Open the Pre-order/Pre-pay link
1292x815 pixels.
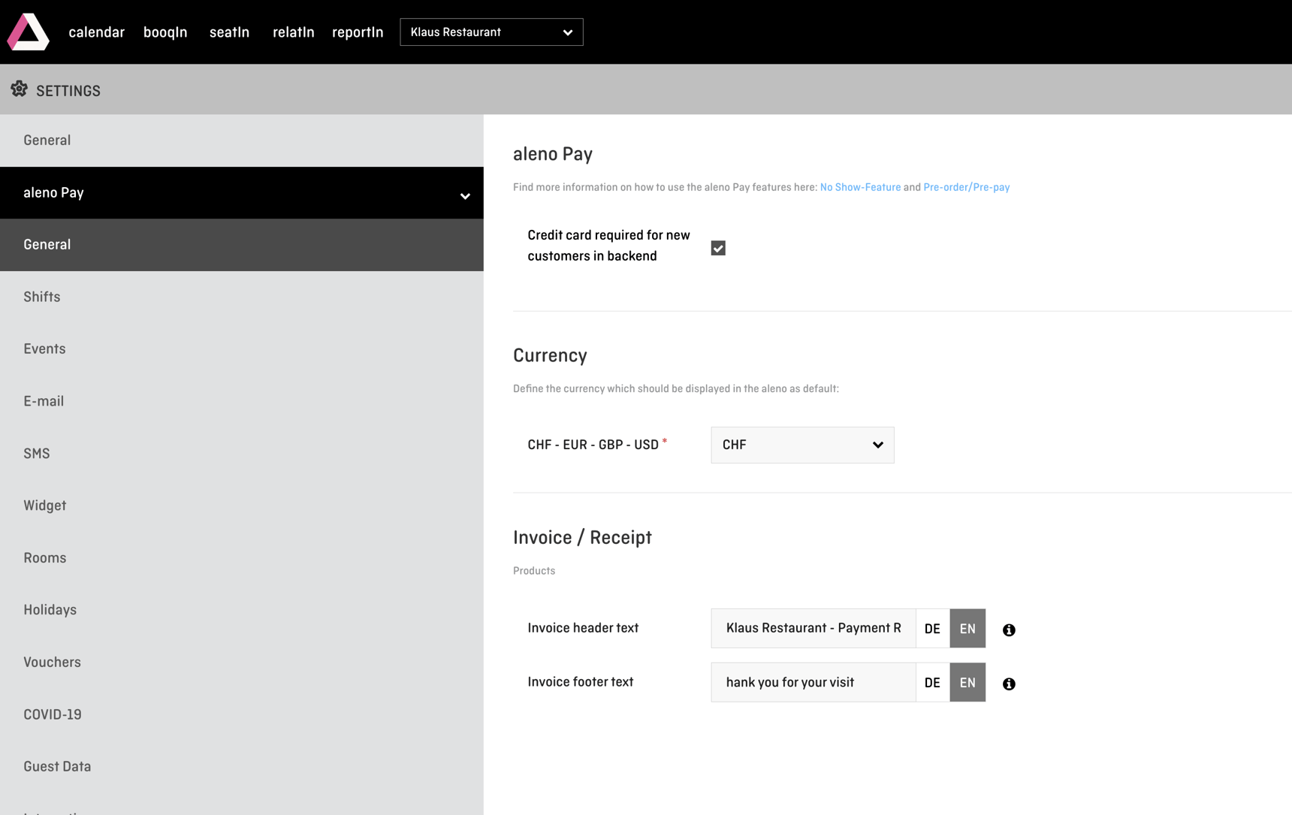click(x=967, y=187)
